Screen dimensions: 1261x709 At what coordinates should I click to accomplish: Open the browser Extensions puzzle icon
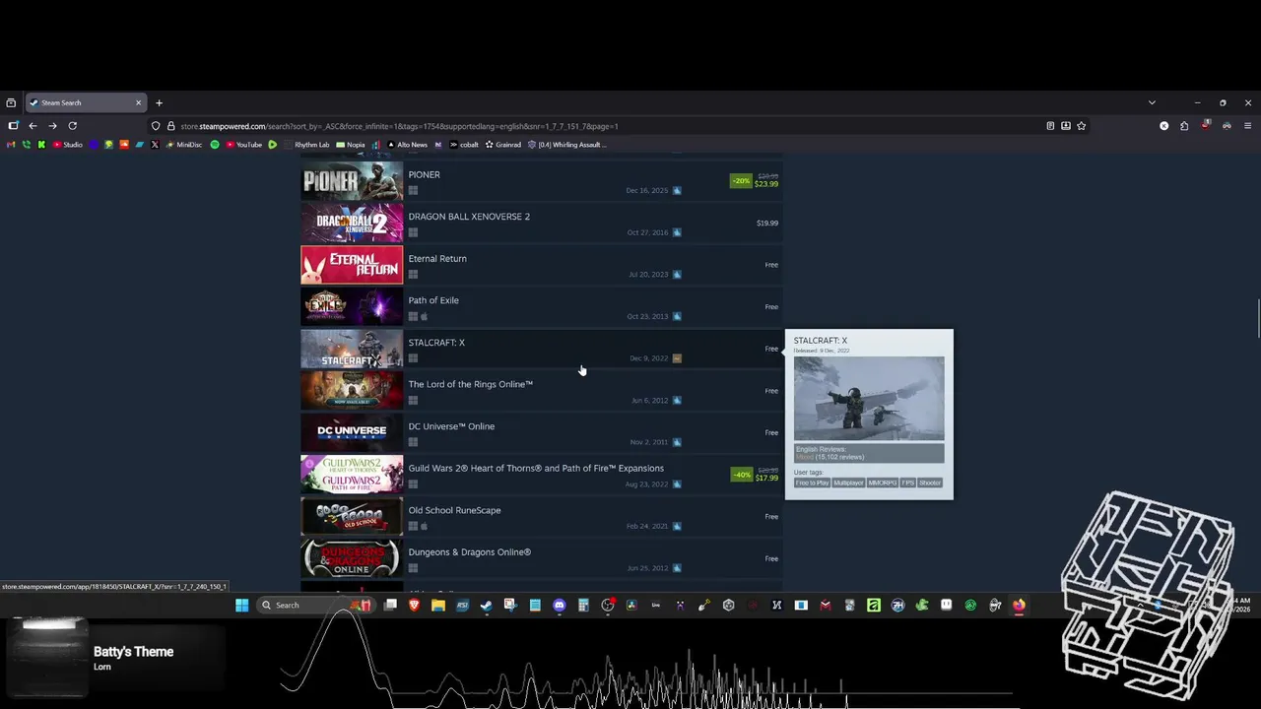click(1184, 126)
